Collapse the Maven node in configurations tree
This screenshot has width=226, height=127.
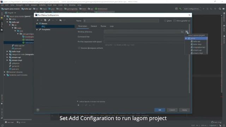tap(37, 24)
